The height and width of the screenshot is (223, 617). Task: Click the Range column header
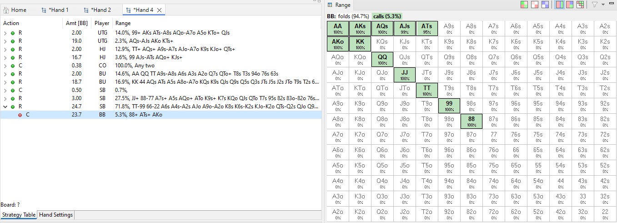(x=123, y=23)
